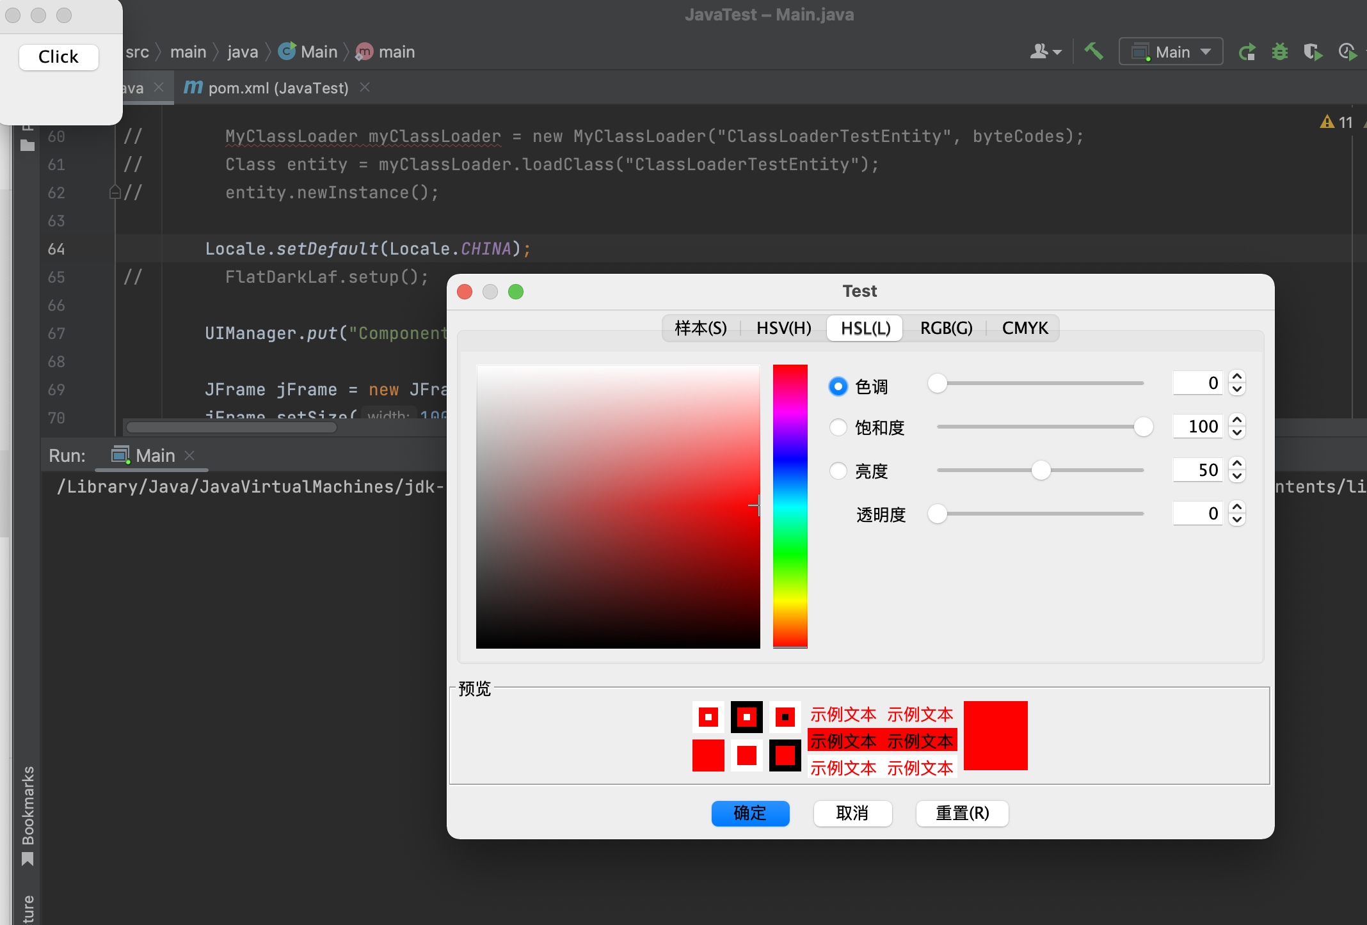This screenshot has height=925, width=1367.
Task: Select the 饱和度 radio button
Action: 838,427
